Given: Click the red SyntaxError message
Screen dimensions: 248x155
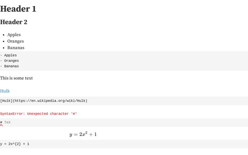Looking at the screenshot, I should coord(38,114).
